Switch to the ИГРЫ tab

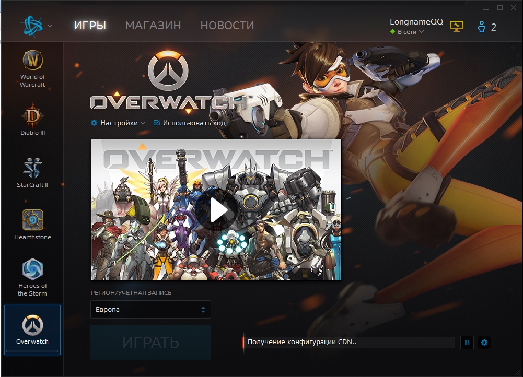click(x=90, y=26)
